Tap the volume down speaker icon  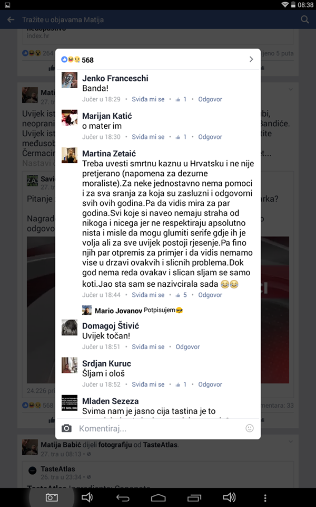coord(87,497)
